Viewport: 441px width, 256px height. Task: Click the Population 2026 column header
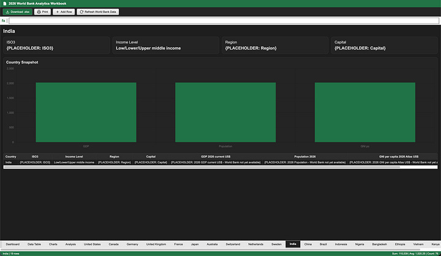305,156
